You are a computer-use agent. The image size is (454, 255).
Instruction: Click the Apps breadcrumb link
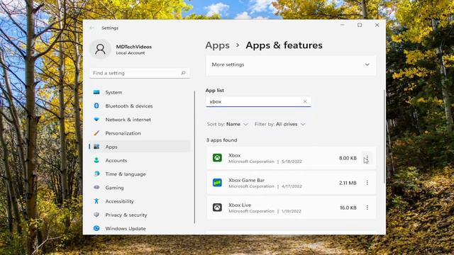coord(218,45)
